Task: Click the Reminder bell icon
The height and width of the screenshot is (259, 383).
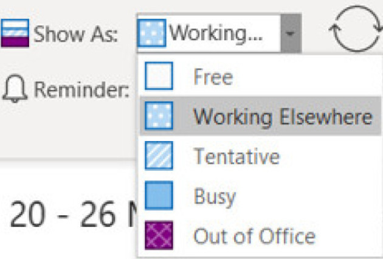Action: (x=16, y=89)
